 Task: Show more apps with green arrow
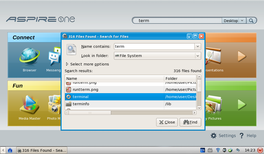point(242,104)
